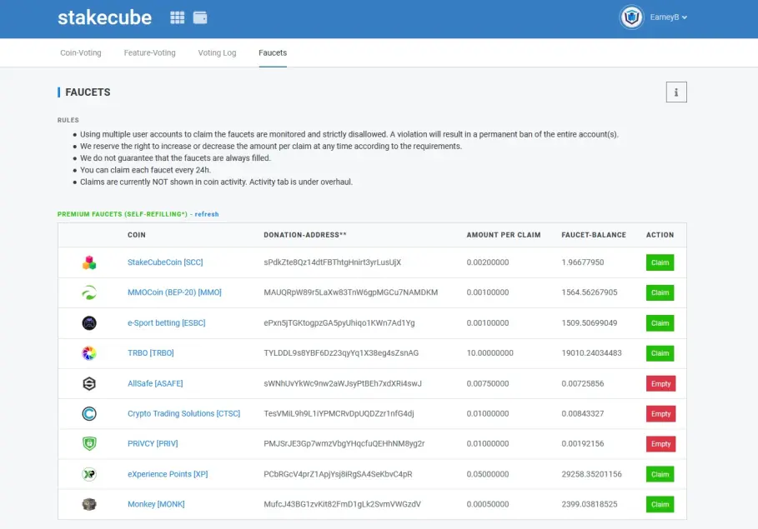Click the stakecube logo

click(104, 17)
